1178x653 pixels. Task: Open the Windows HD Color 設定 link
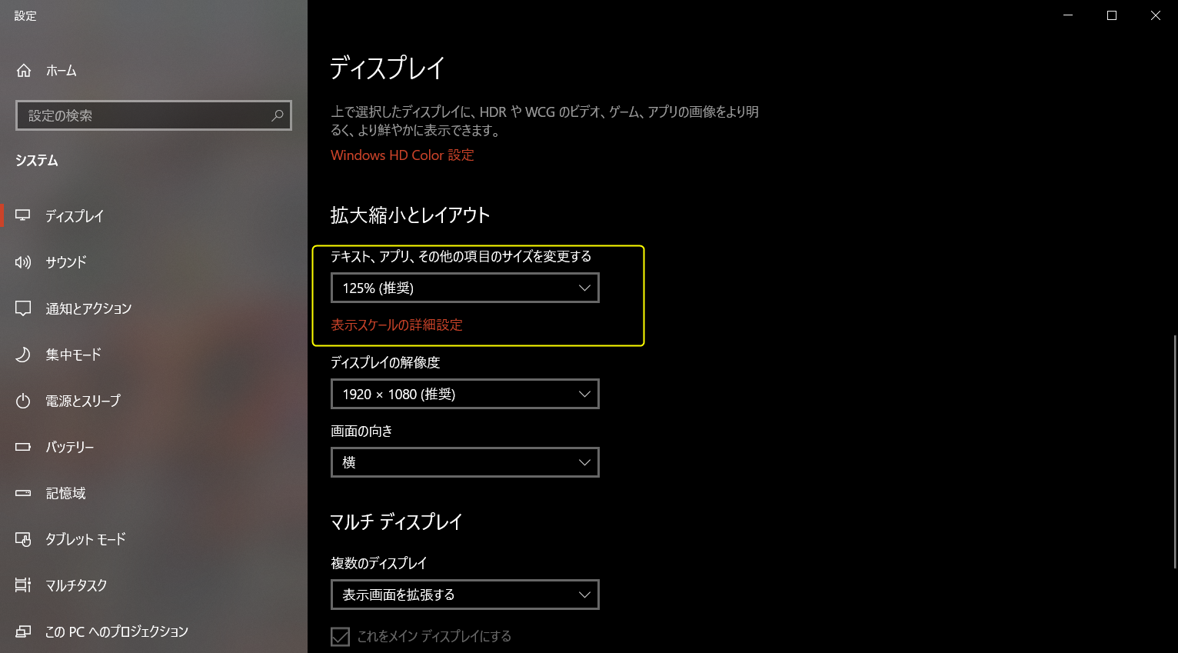[x=402, y=155]
